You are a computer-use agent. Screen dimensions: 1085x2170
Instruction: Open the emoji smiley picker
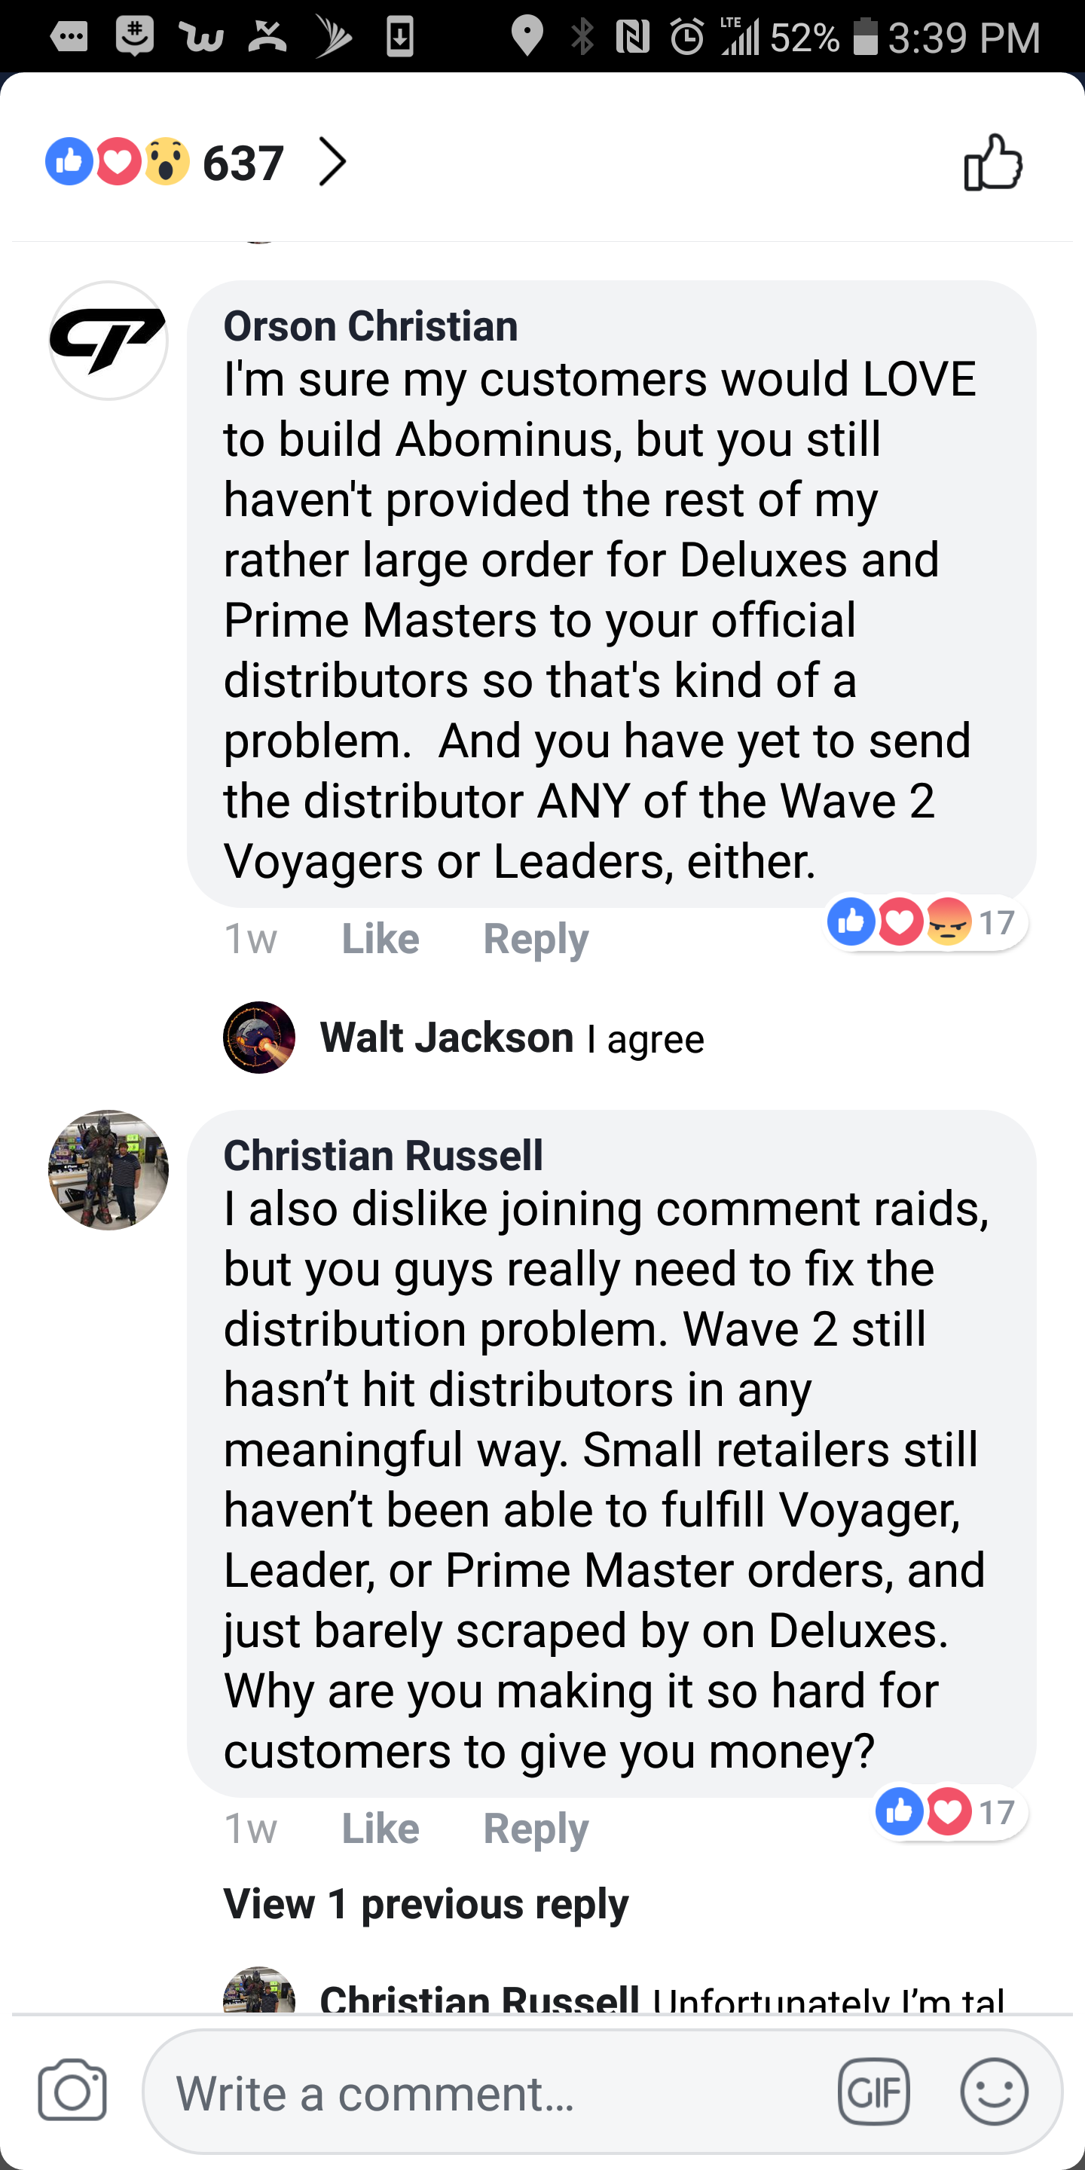(994, 2091)
